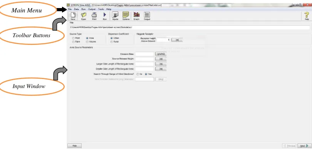Click the Next button
The image size is (312, 152).
click(304, 146)
